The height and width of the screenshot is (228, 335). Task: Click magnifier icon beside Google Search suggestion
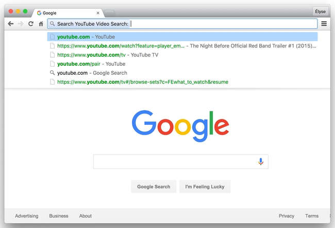click(52, 73)
